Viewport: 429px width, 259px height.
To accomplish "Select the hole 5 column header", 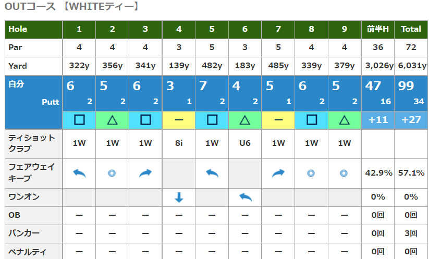I will (x=212, y=29).
